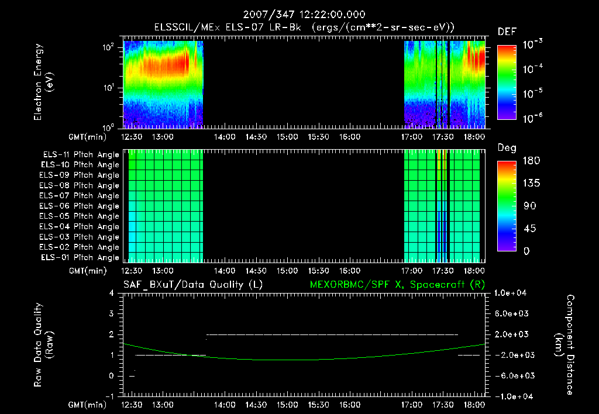Select the ELS-06 Pitch Angle row label
This screenshot has height=414, width=599.
tap(80, 206)
